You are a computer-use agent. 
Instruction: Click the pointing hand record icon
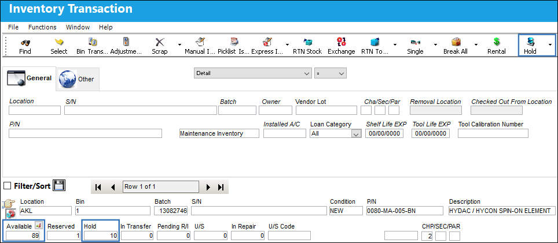(x=9, y=204)
